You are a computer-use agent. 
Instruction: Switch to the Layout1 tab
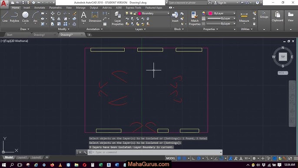coord(22,157)
